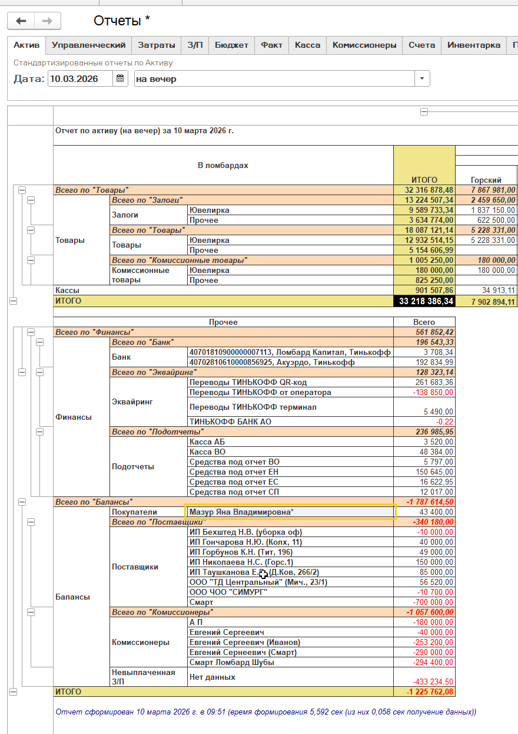Screen dimensions: 518x734
Task: Select 'Переводы ТИНЬКОФФ терминал' cell
Action: pyautogui.click(x=290, y=407)
